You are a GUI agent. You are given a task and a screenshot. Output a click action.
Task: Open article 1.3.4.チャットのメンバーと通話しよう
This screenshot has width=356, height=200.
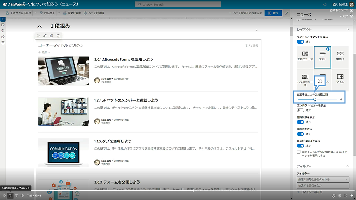(x=126, y=100)
